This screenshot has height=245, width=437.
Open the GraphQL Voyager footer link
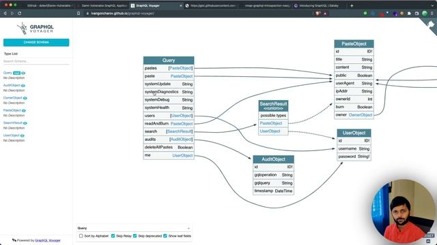click(x=47, y=240)
